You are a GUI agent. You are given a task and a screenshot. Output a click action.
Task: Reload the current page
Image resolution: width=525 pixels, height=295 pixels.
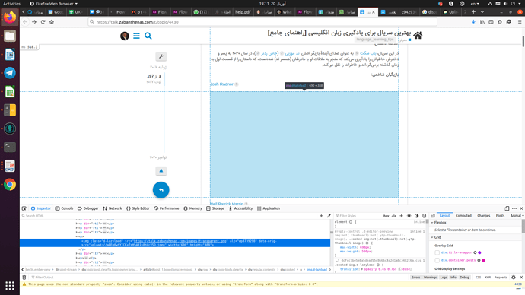pyautogui.click(x=43, y=22)
